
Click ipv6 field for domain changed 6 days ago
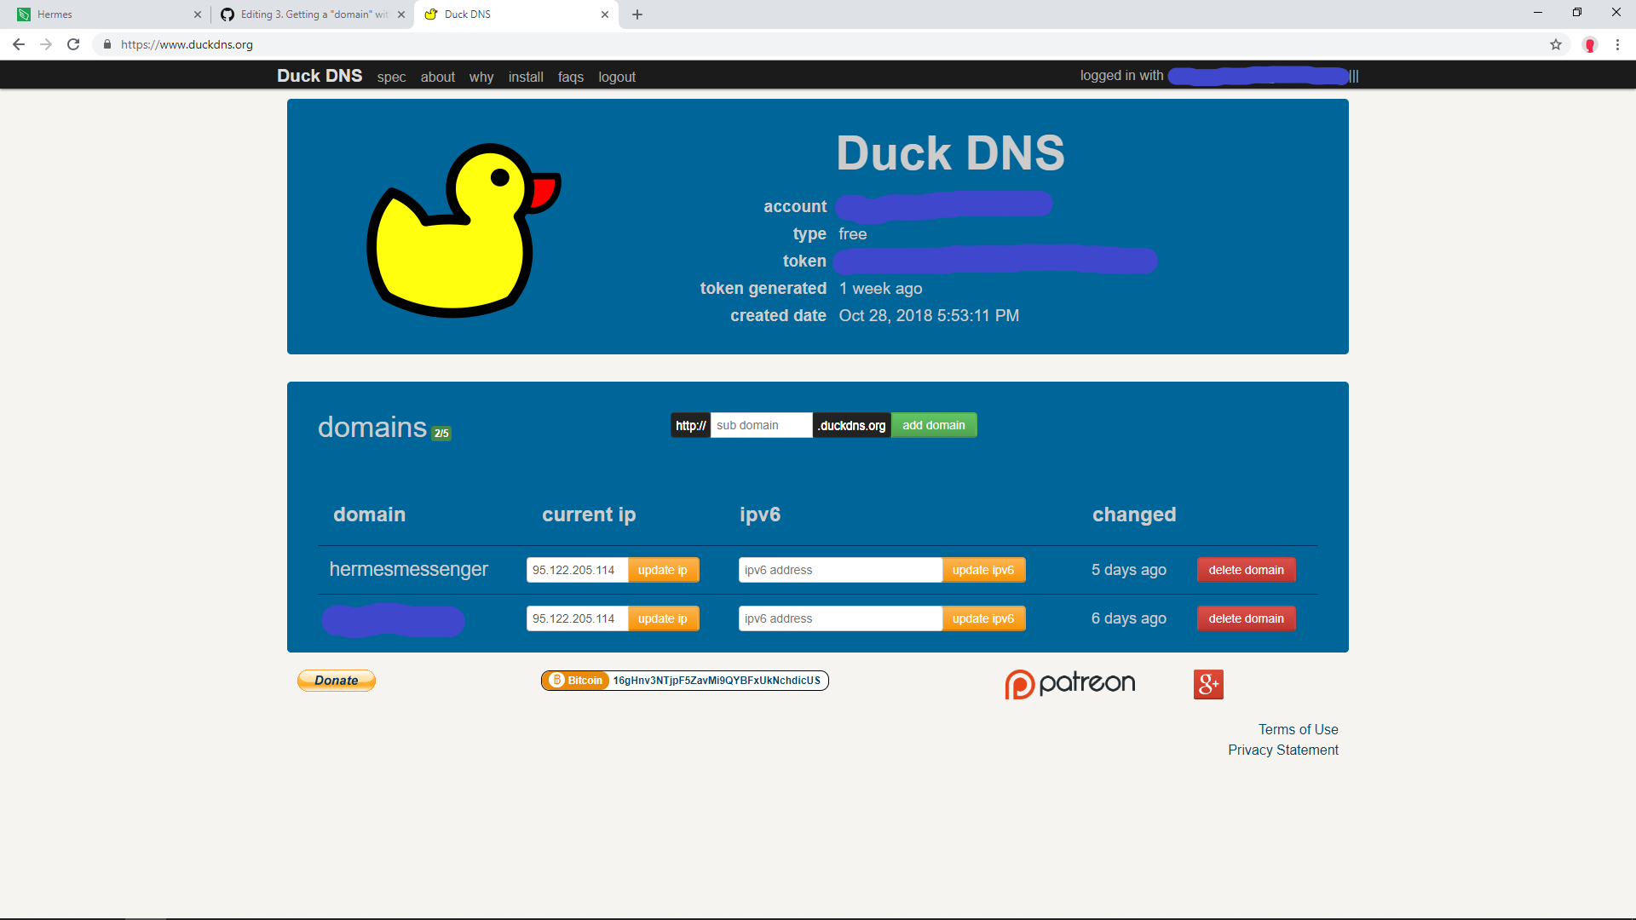click(x=841, y=618)
